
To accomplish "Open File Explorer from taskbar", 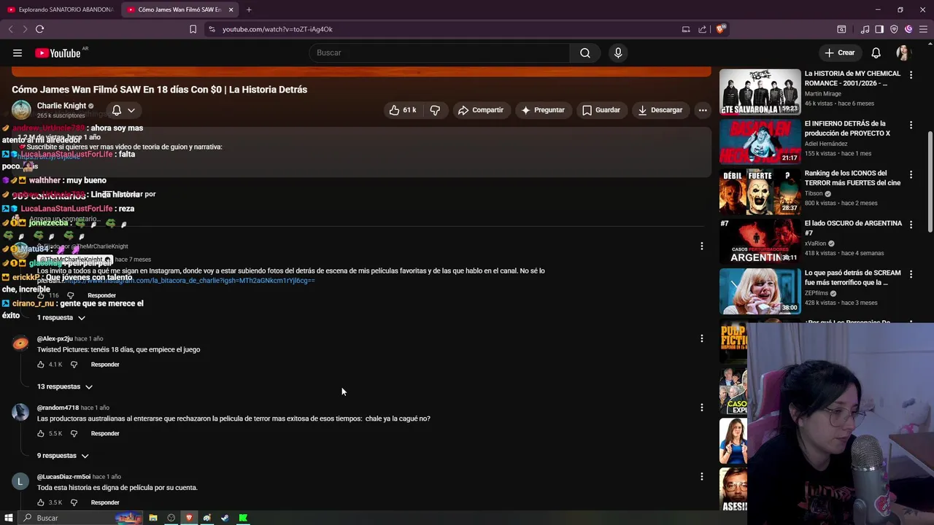I will point(153,518).
